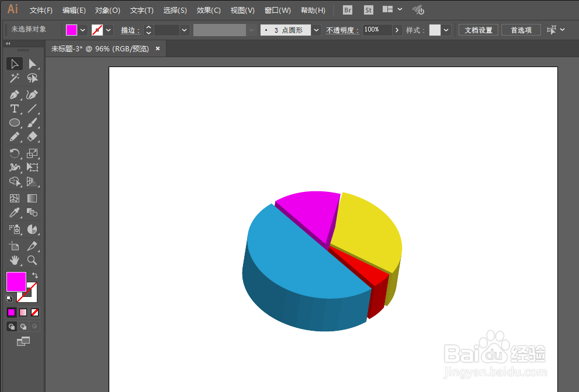Viewport: 579px width, 392px height.
Task: Select the Symbol Sprayer tool
Action: point(15,229)
